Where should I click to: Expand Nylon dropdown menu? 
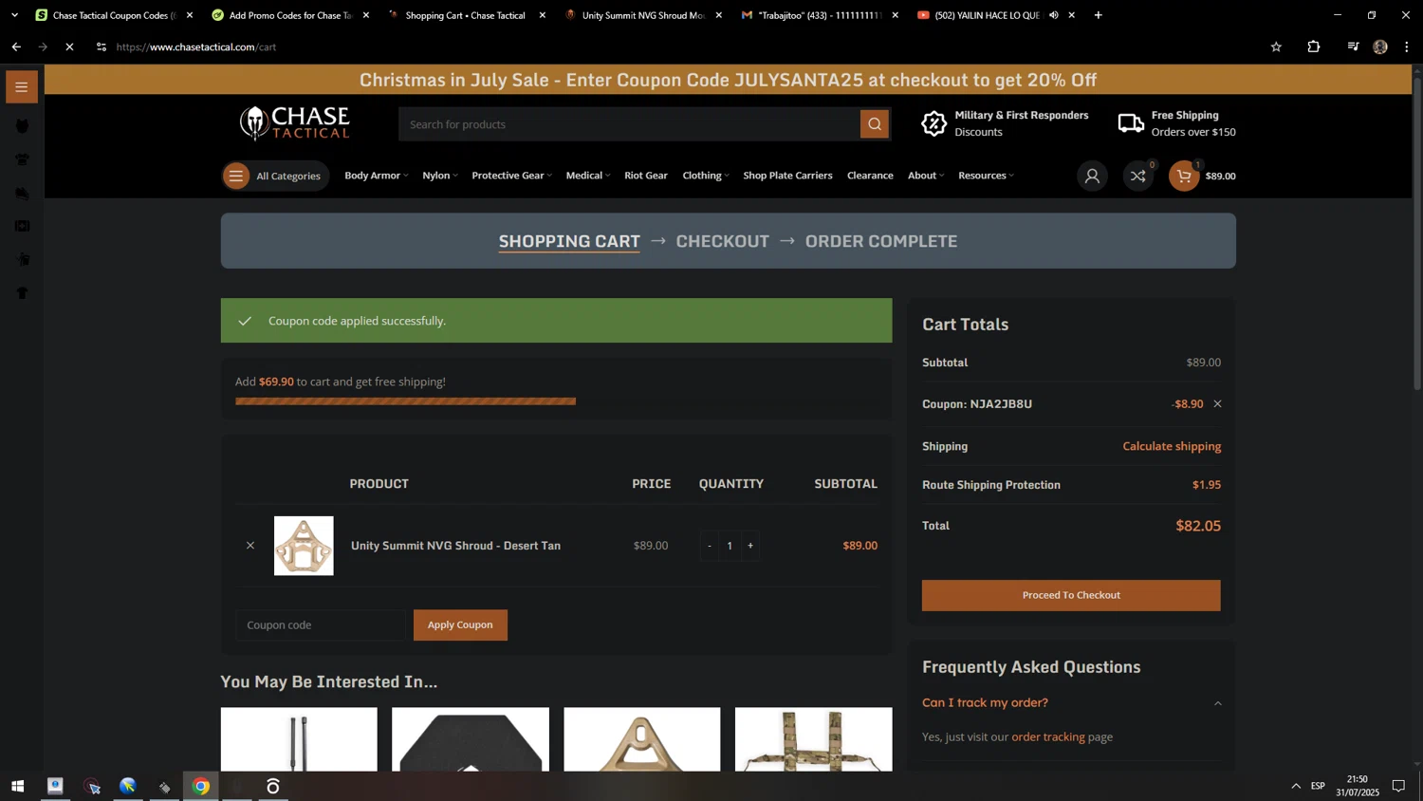[440, 176]
